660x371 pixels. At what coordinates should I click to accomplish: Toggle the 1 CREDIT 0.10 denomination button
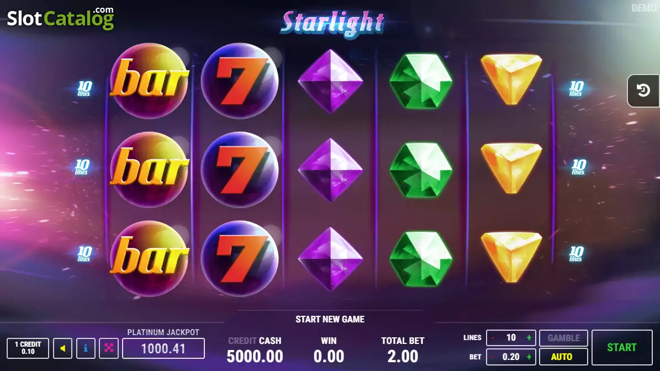[x=28, y=348]
